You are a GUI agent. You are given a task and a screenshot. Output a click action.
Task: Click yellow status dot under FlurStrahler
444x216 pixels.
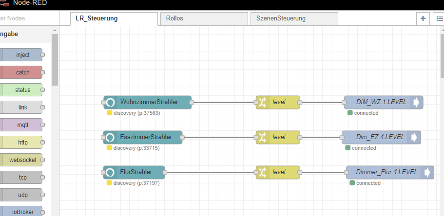[x=109, y=183]
